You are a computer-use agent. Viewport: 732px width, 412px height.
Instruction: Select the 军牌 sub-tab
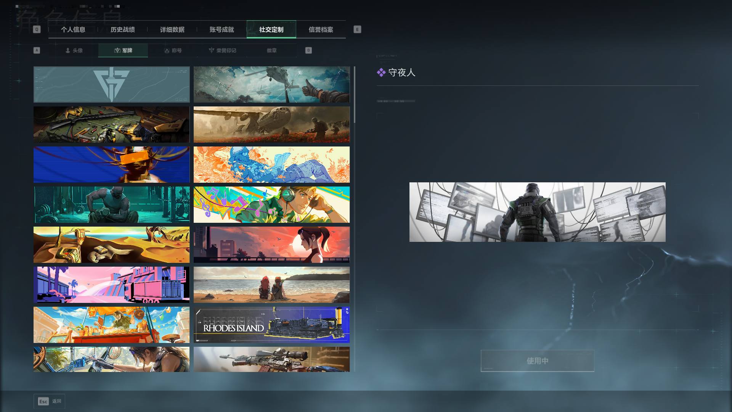pos(123,50)
